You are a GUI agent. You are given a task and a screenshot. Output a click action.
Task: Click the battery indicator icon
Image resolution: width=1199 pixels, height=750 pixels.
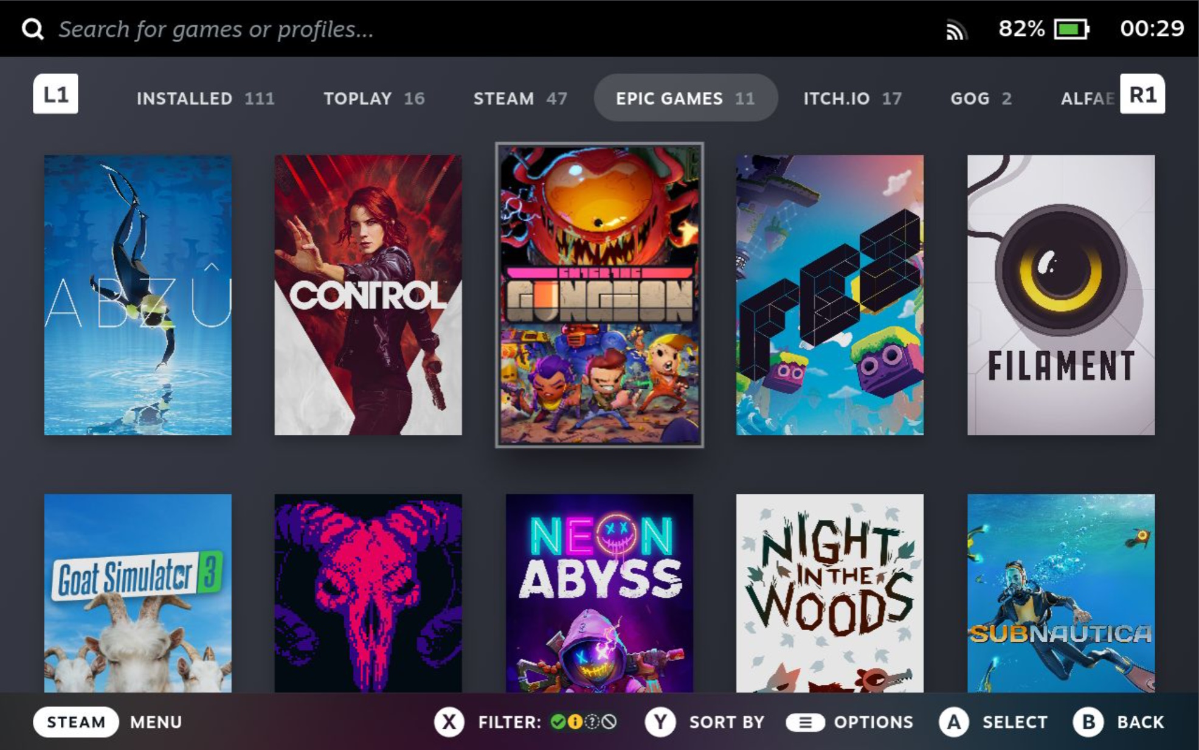1071,29
